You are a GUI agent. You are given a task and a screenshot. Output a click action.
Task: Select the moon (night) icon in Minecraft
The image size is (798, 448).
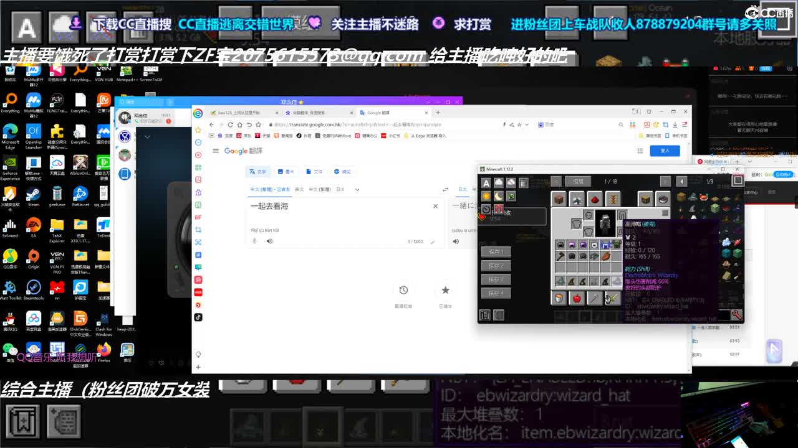(x=499, y=196)
